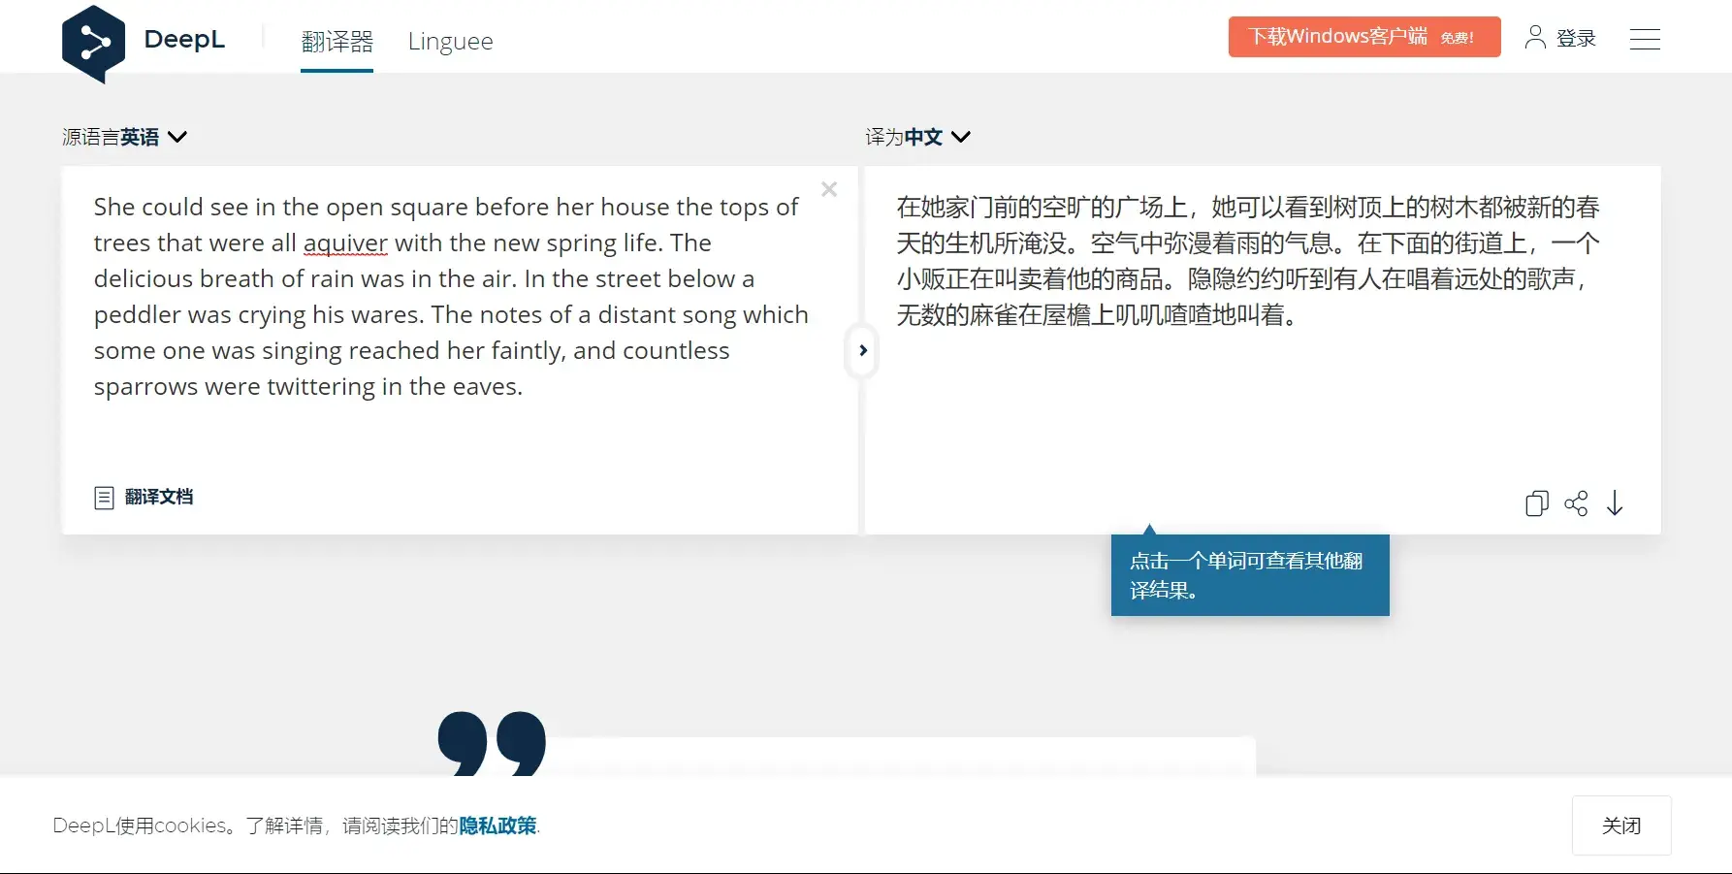Click the DeepL brand name text
Viewport: 1732px width, 874px height.
click(184, 39)
